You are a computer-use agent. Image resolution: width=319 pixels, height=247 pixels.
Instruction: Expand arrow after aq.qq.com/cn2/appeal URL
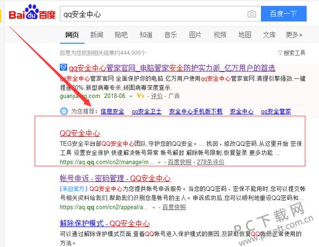tap(154, 208)
